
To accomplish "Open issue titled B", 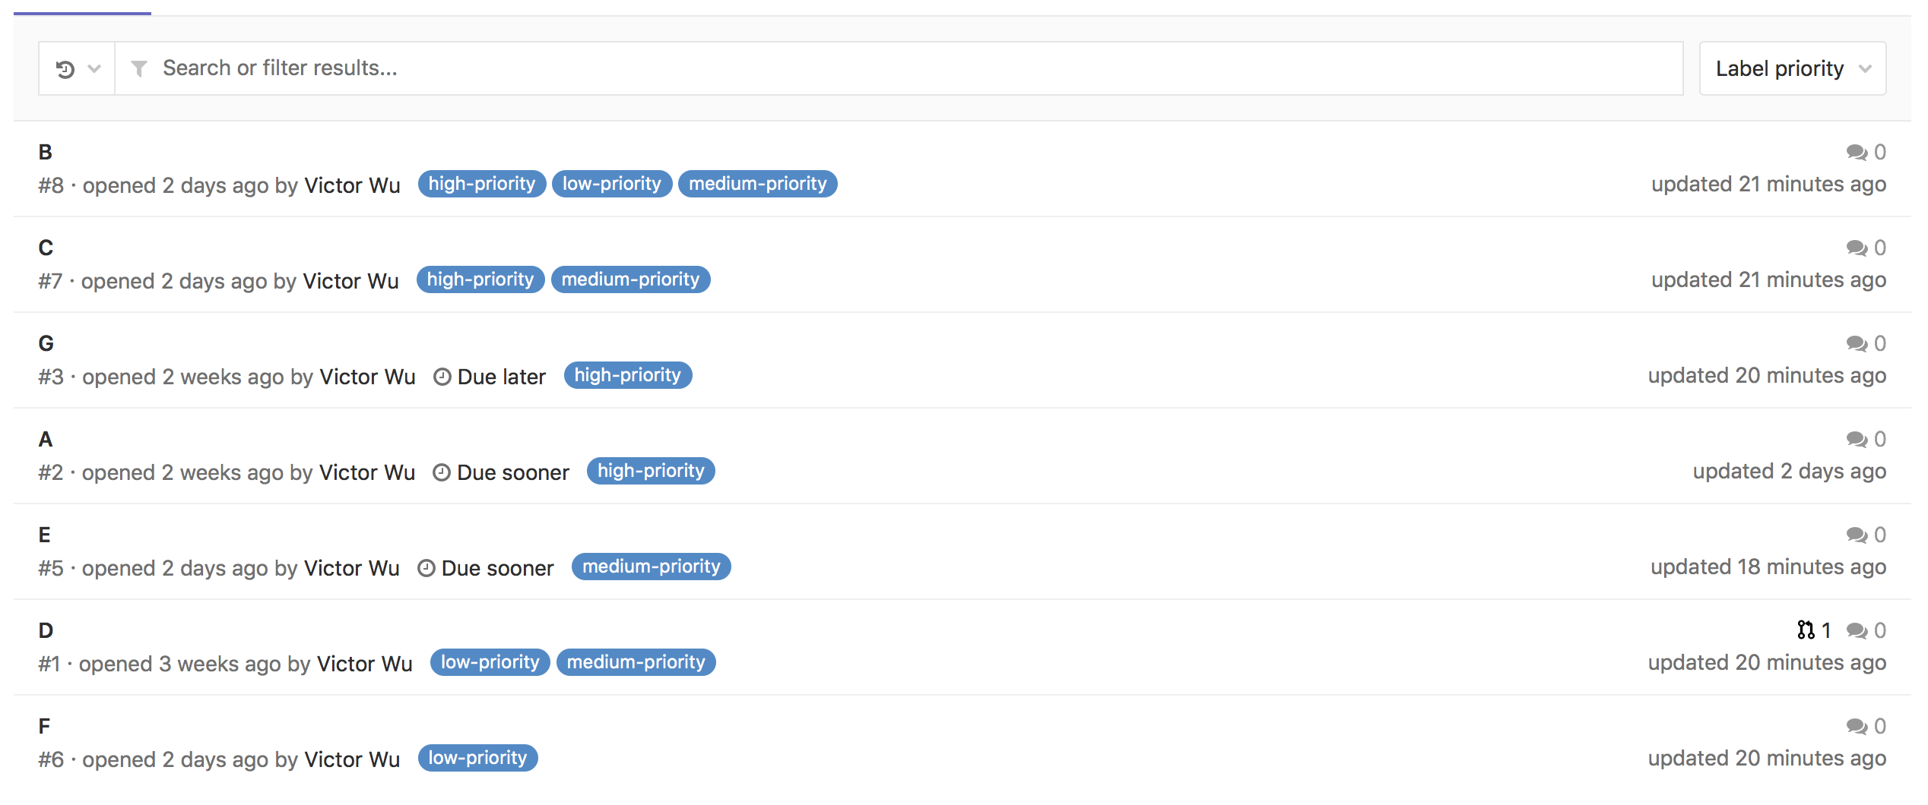I will (x=45, y=151).
